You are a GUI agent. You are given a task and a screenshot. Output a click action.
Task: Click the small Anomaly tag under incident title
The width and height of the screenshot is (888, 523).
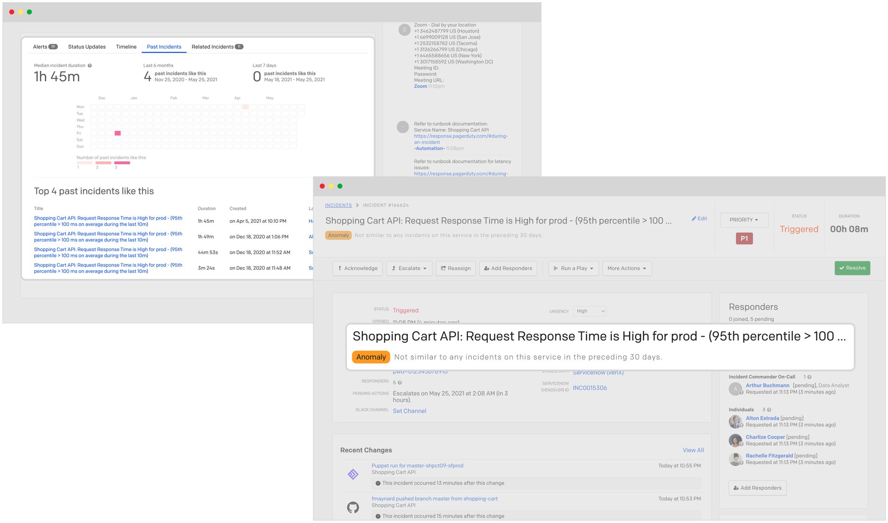coord(339,235)
